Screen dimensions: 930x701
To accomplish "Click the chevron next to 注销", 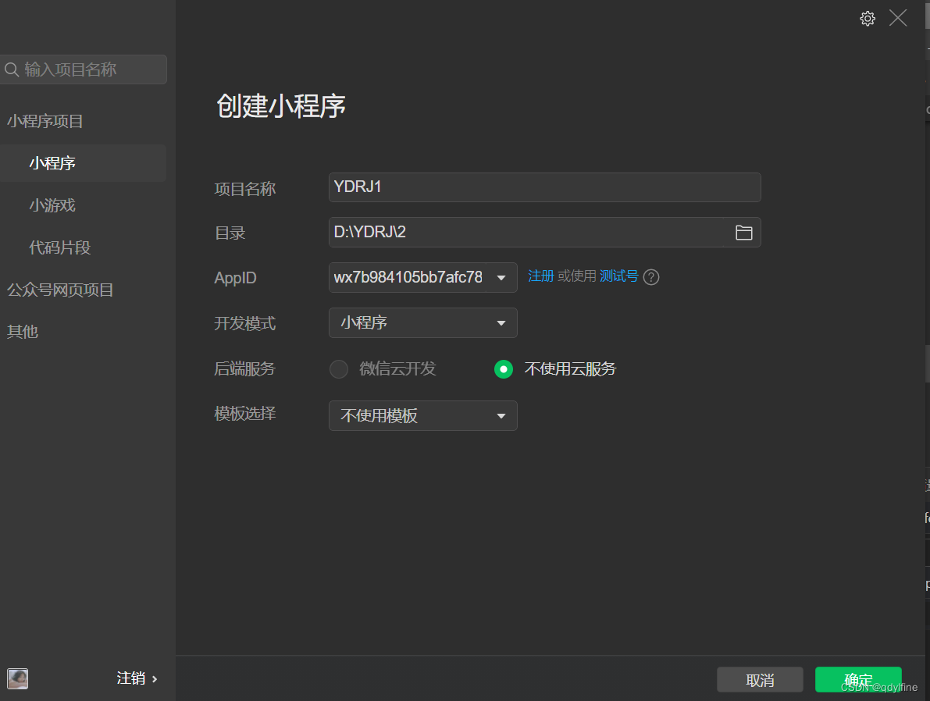I will coord(154,678).
